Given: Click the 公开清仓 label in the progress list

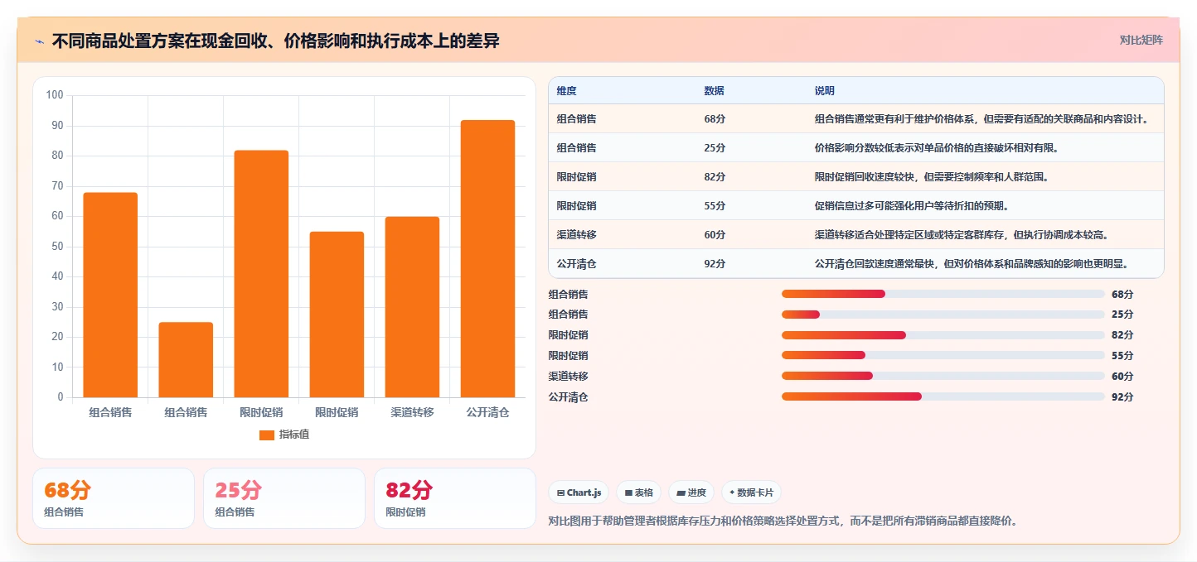Looking at the screenshot, I should click(569, 397).
